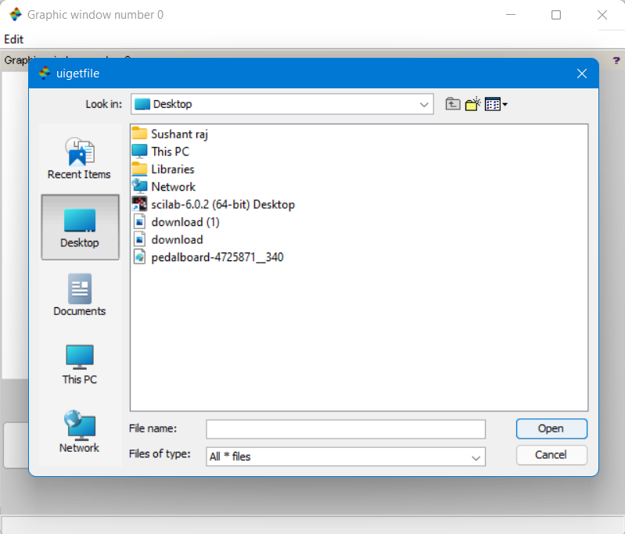The width and height of the screenshot is (625, 534).
Task: Minimize the Graphic window number 0
Action: 511,15
